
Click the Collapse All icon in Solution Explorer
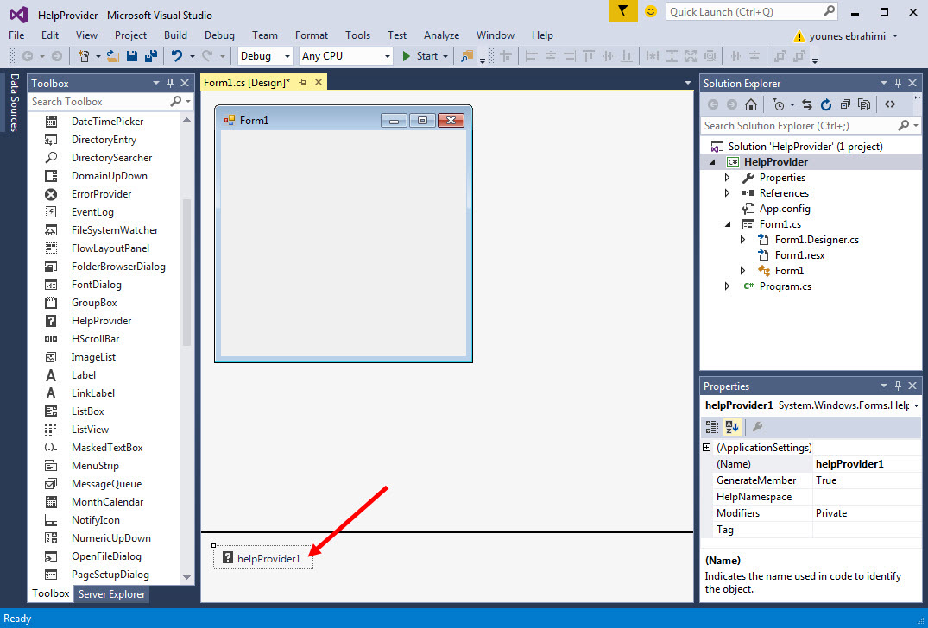pos(843,104)
